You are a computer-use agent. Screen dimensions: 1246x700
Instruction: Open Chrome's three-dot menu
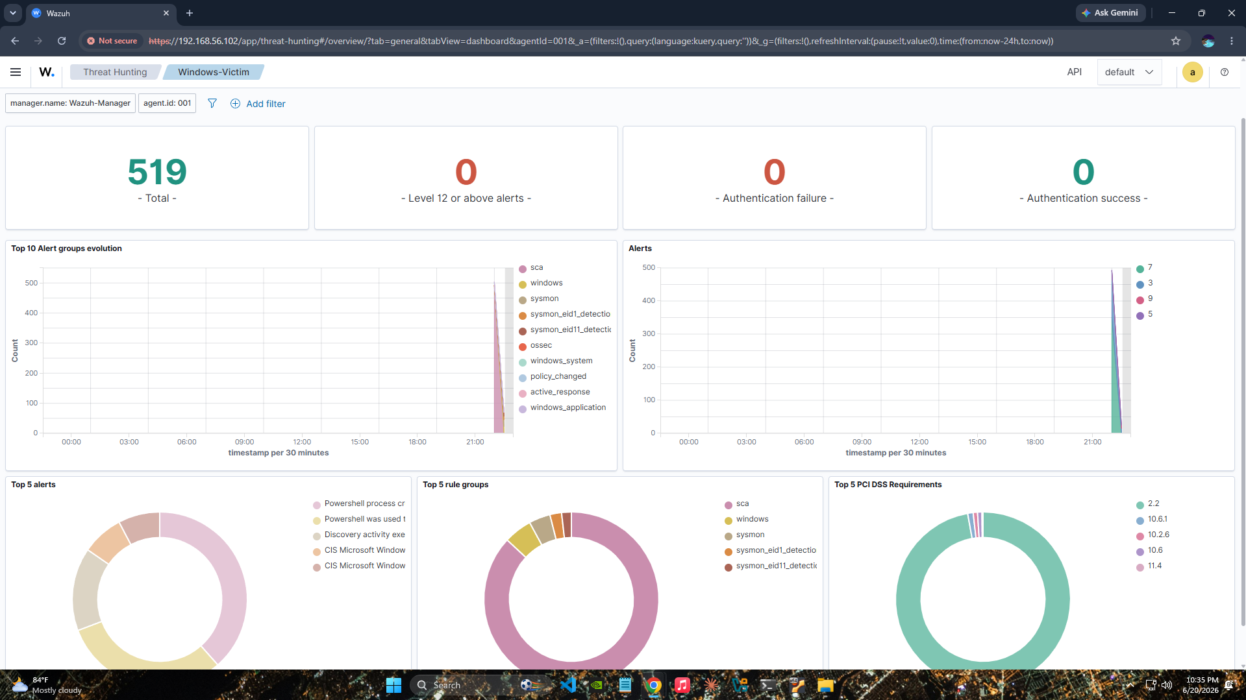1232,41
